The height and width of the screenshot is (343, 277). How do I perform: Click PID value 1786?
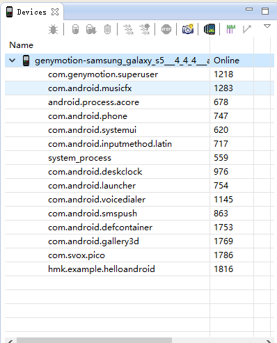point(223,255)
